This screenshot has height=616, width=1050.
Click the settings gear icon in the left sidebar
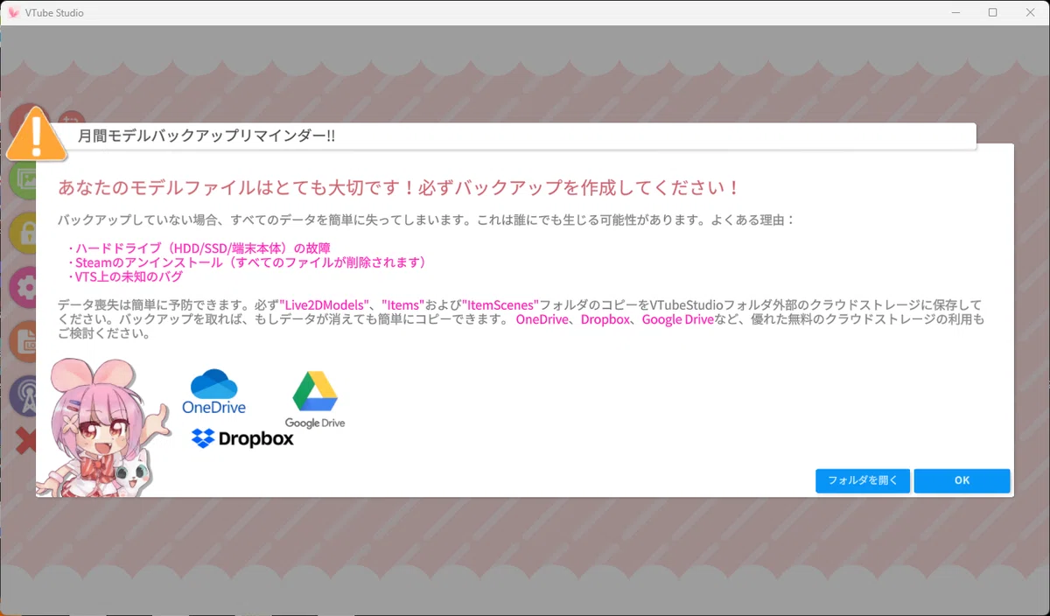(23, 287)
